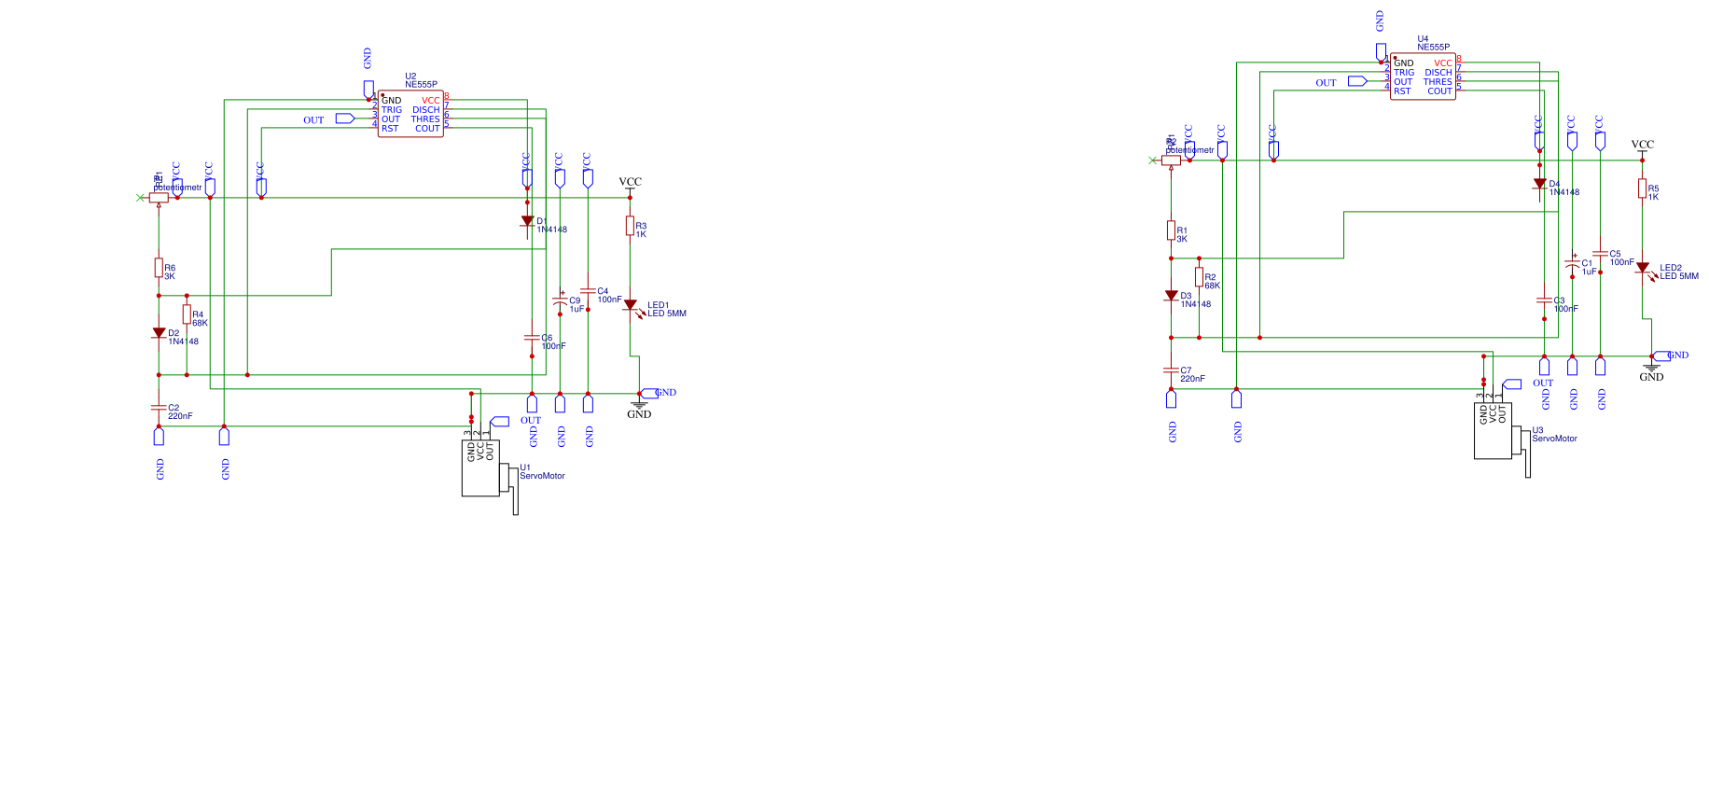Click the VCC power symbol above R5
Image resolution: width=1709 pixels, height=795 pixels.
[1642, 151]
